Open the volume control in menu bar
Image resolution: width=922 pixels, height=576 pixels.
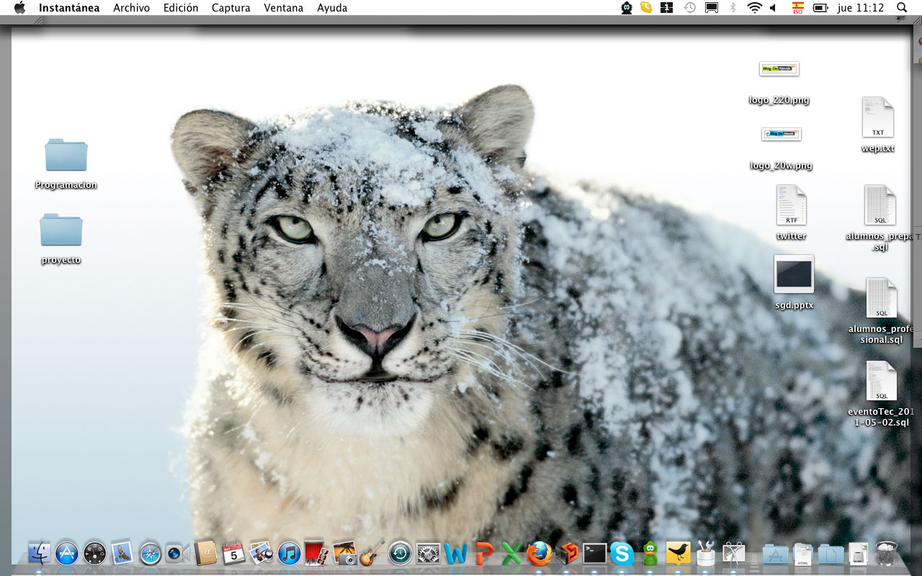click(x=773, y=8)
